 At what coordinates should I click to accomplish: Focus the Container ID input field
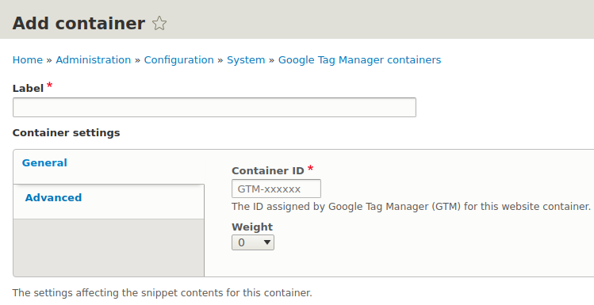(x=276, y=189)
